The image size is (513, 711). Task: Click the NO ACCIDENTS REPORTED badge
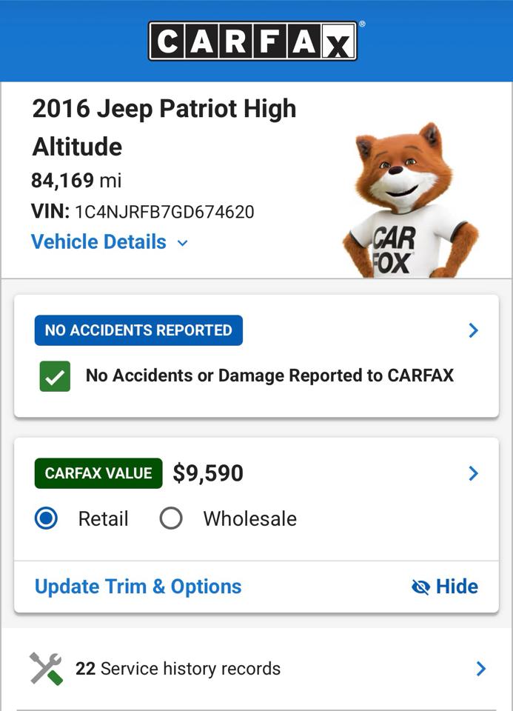[x=138, y=330]
